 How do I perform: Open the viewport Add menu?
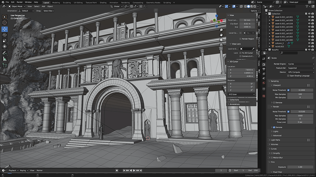[x=44, y=6]
